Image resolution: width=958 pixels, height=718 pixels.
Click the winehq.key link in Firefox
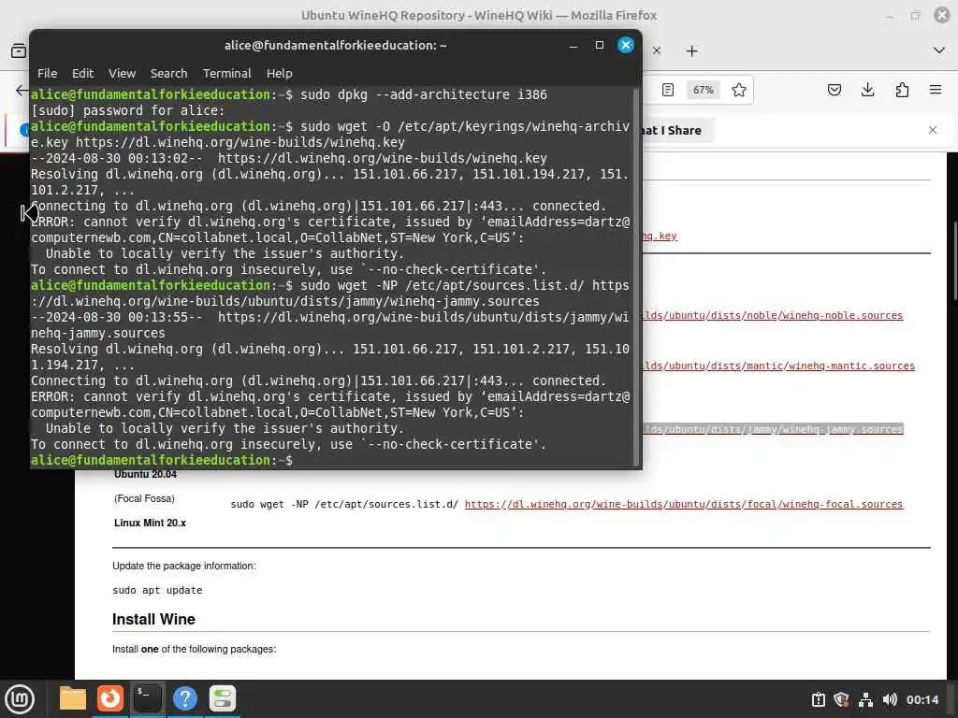click(x=660, y=237)
